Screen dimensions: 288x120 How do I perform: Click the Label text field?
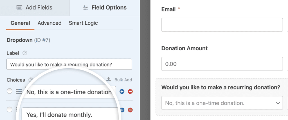click(69, 64)
